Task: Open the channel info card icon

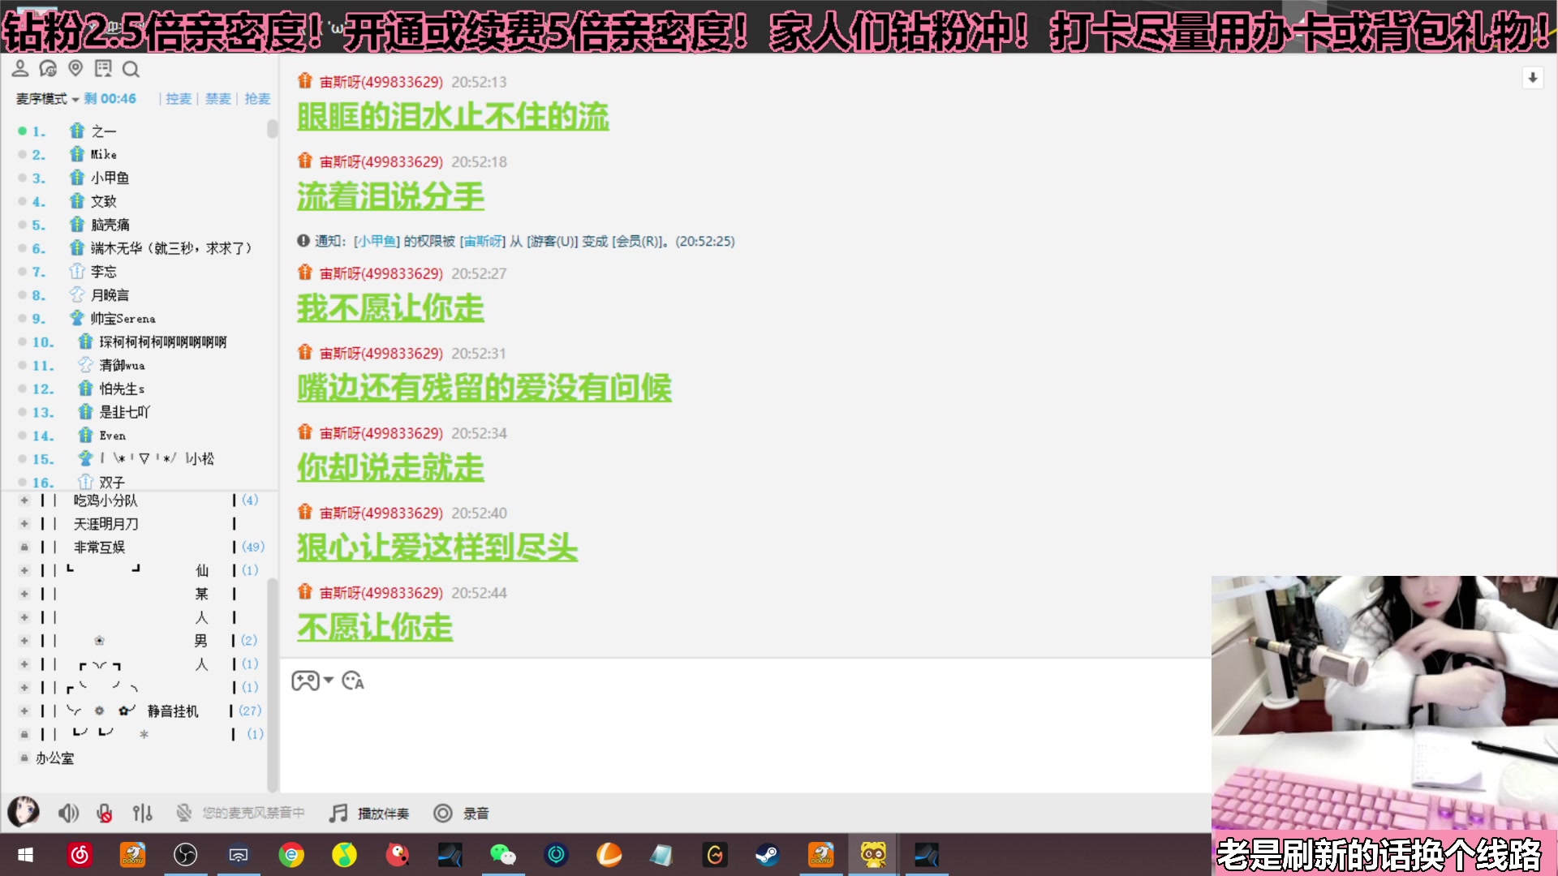Action: tap(103, 70)
